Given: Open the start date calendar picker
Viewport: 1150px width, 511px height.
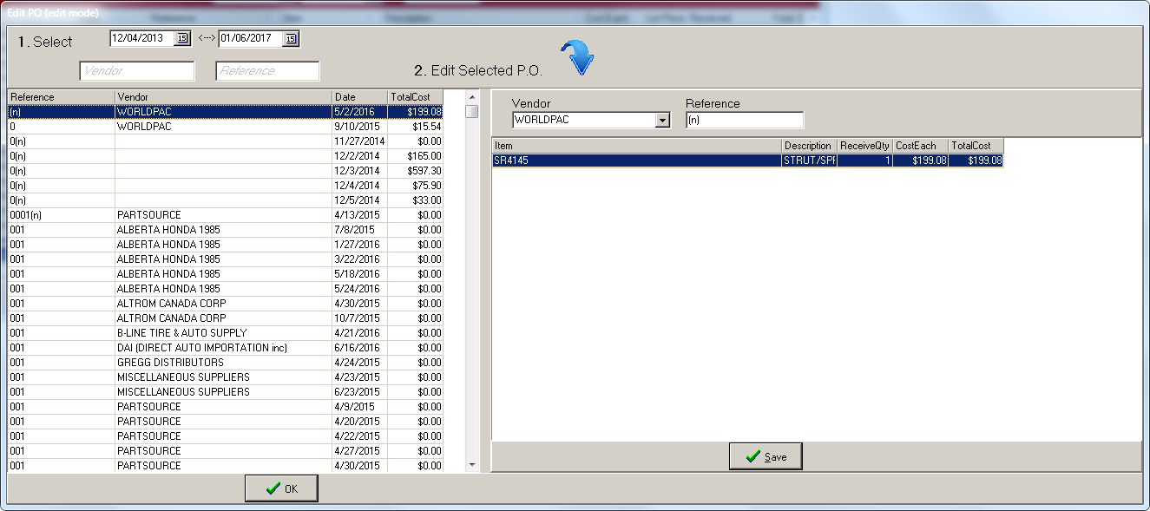Looking at the screenshot, I should pyautogui.click(x=181, y=38).
